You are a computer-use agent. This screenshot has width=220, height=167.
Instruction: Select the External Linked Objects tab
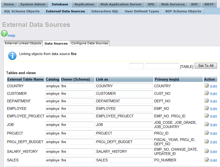click(23, 43)
